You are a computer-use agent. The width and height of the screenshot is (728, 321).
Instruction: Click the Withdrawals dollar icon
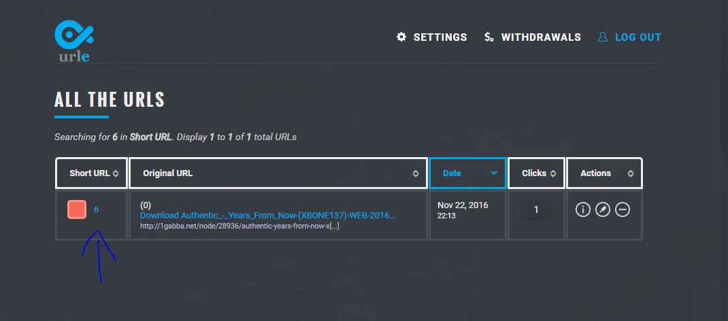(489, 37)
